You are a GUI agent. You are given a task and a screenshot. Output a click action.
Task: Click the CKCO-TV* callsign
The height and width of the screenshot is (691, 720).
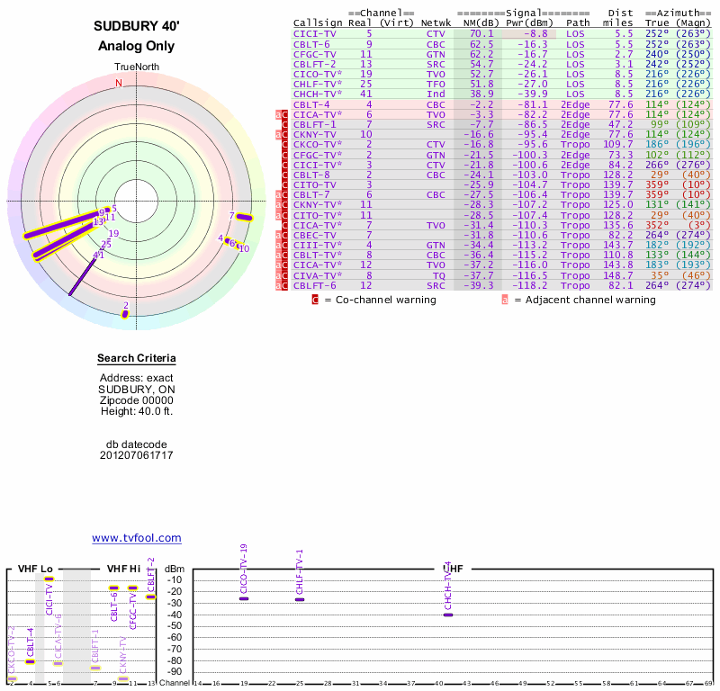tap(318, 145)
